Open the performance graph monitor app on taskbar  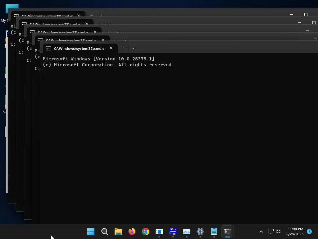187,232
